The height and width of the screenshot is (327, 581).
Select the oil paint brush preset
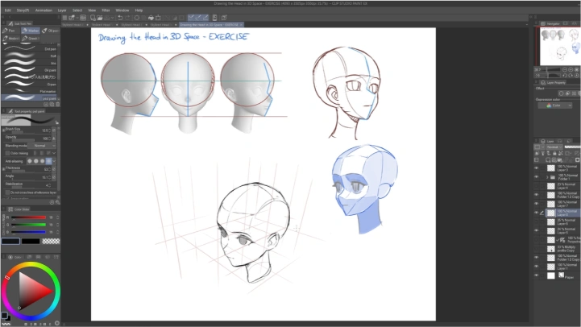30,70
